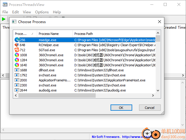Screen dimensions: 186x140
Task: Click the audiodg.exe icon in row 2644
Action: click(17, 90)
